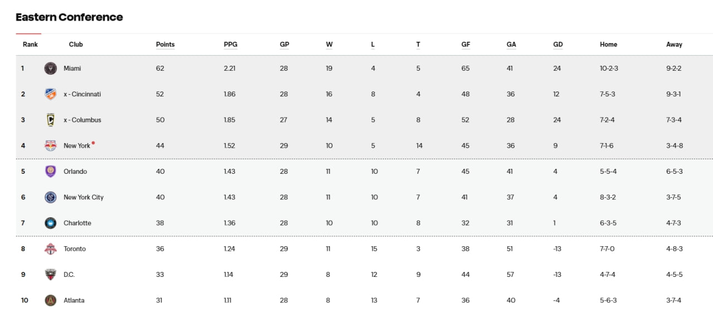Click the D.C. United logo
Screen dimensions: 713x312
tap(51, 275)
